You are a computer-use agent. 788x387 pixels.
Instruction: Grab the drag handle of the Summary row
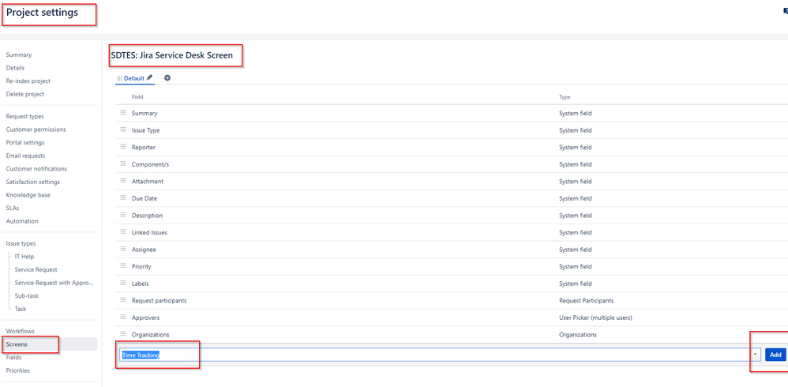123,113
